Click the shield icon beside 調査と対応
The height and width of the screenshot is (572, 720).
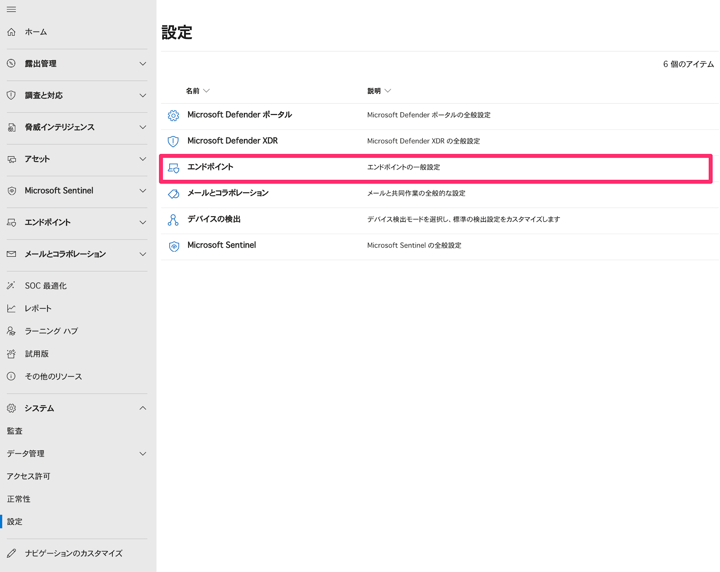point(12,95)
